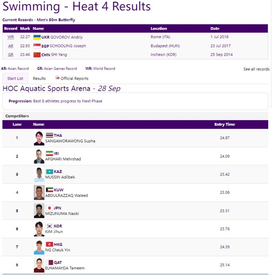Click the Kuwait flag in lane 4
272x275 pixels.
49,190
